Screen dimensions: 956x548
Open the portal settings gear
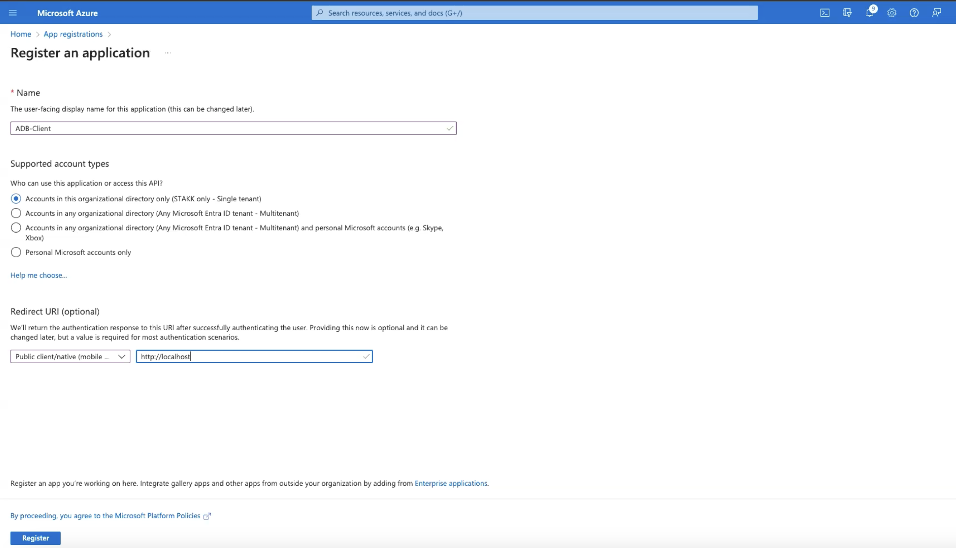pos(892,12)
